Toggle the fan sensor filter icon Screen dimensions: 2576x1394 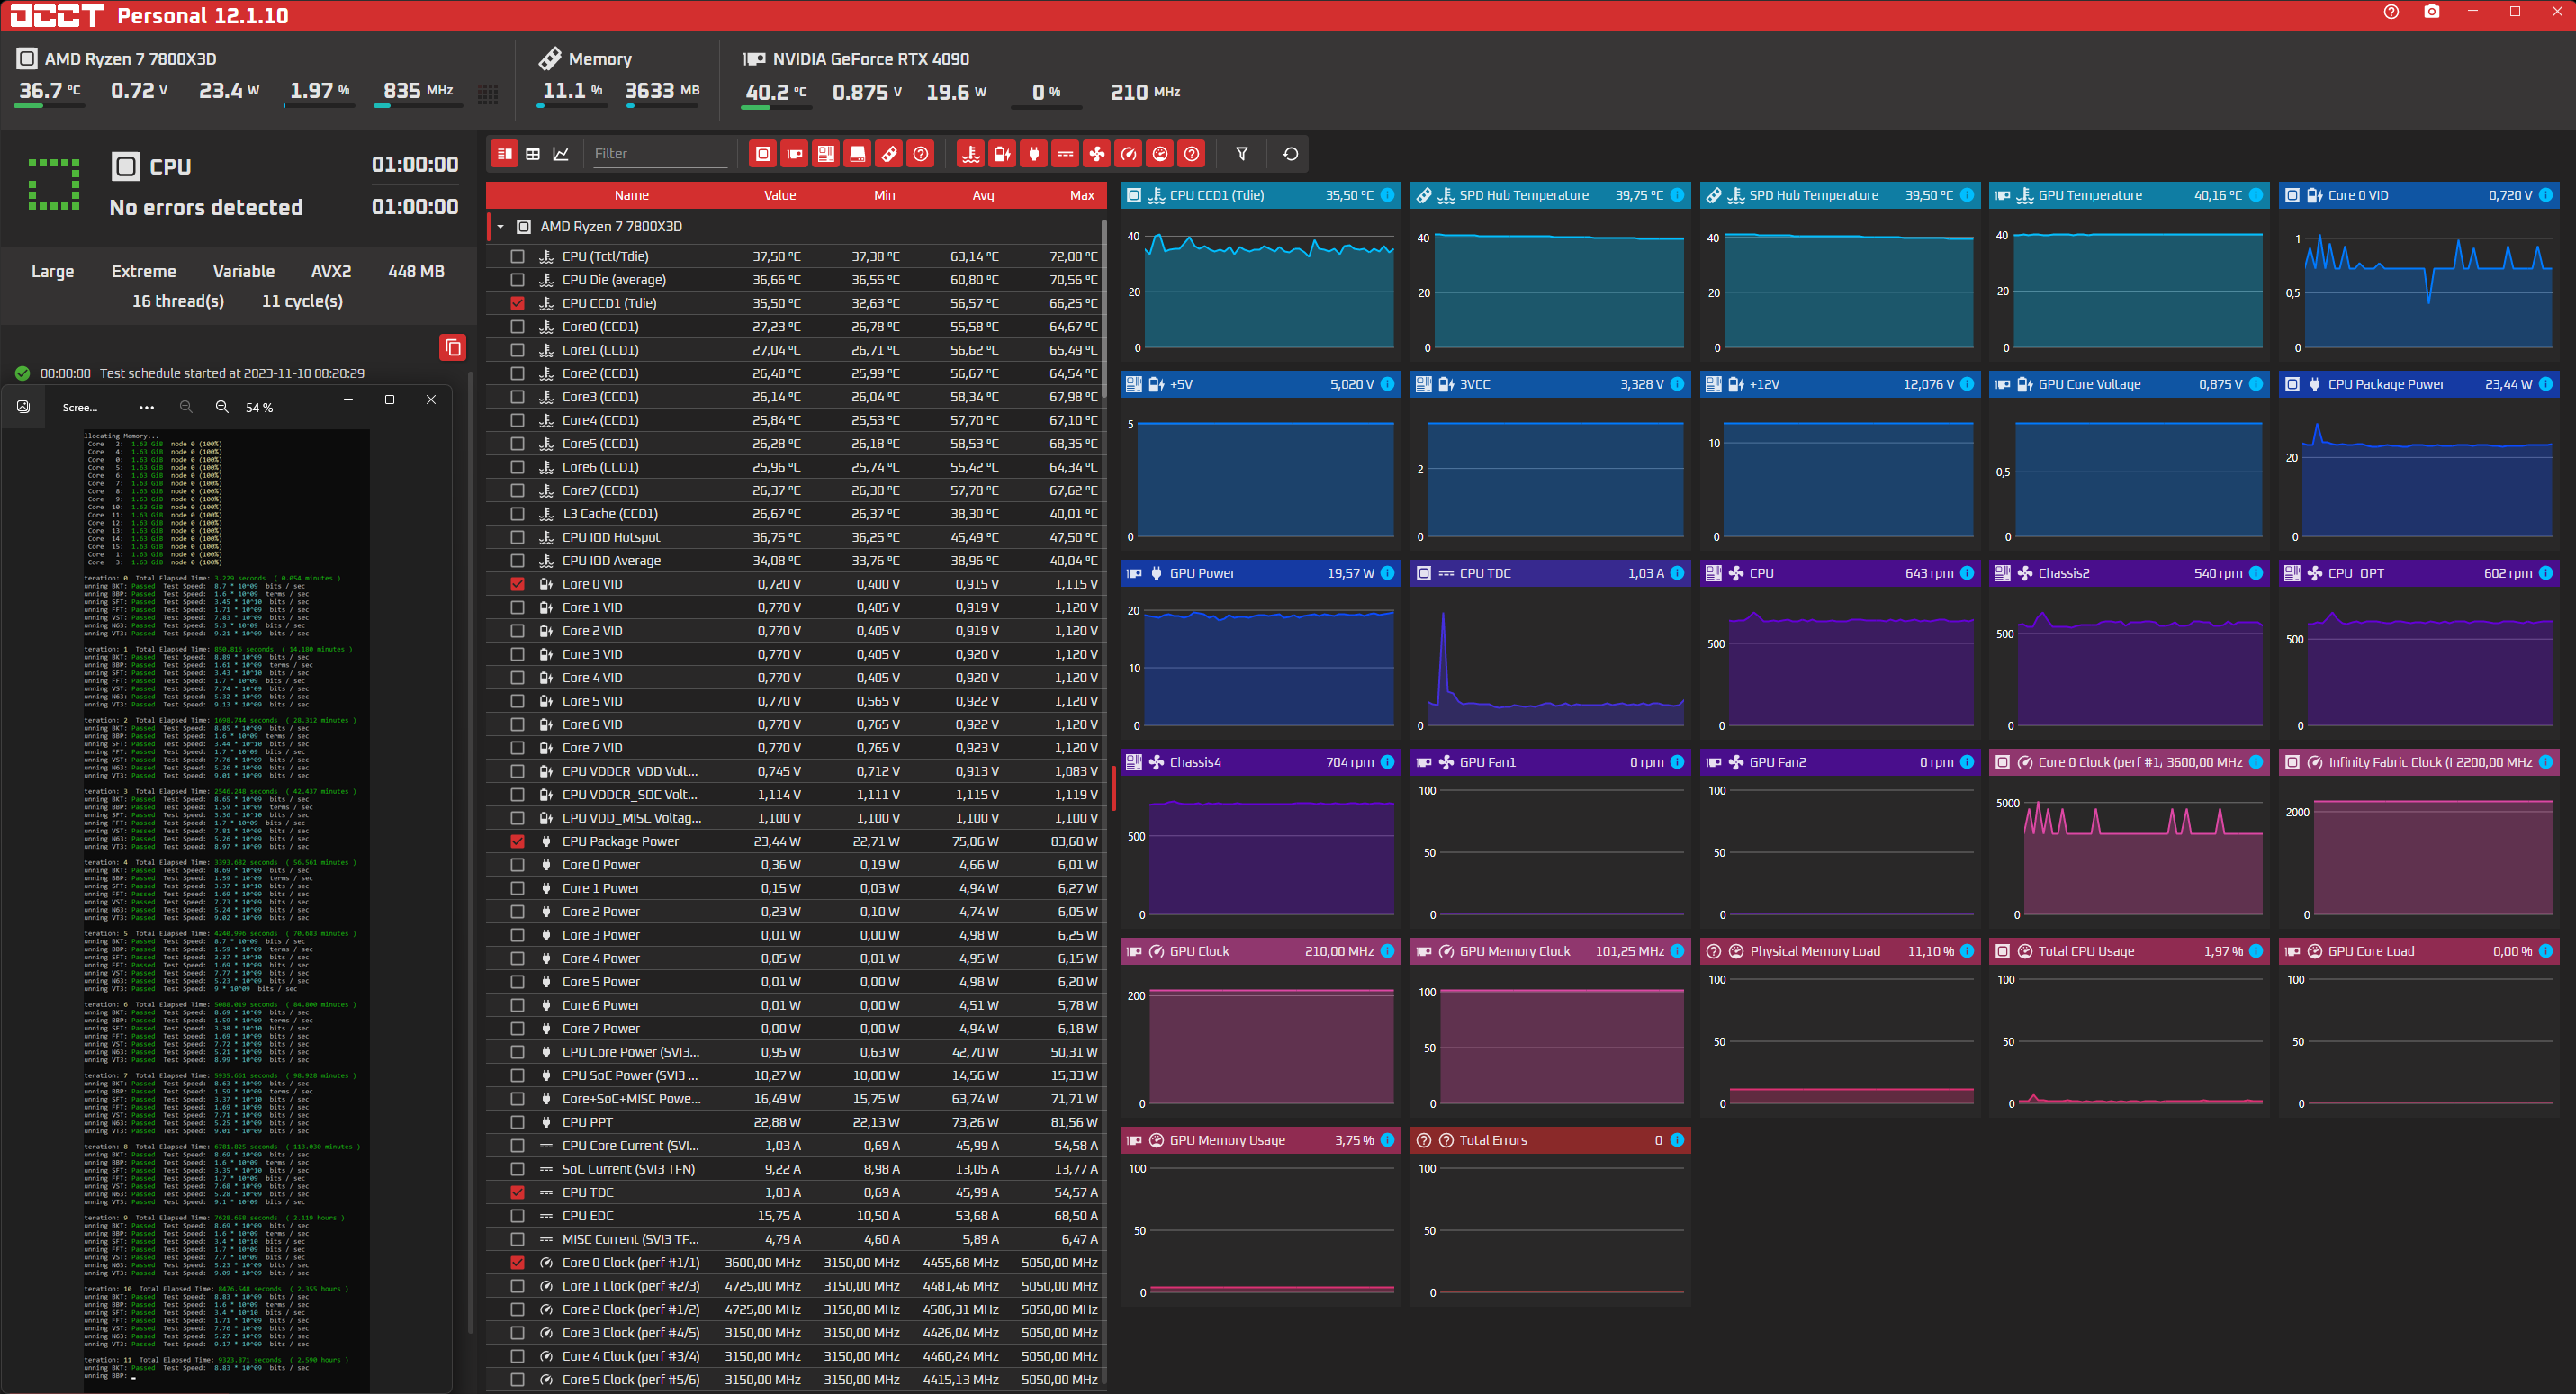(1097, 154)
